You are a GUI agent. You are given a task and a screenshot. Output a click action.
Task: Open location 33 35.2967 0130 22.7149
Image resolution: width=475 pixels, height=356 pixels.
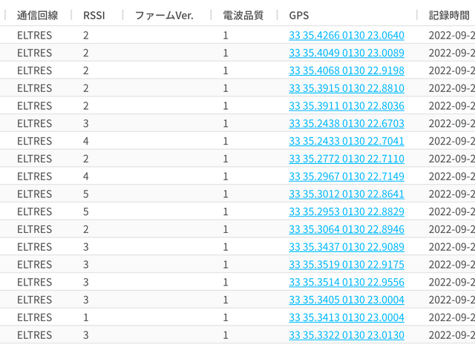point(346,177)
